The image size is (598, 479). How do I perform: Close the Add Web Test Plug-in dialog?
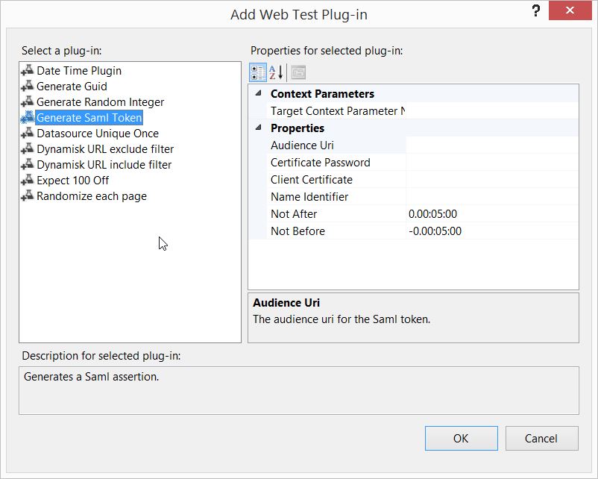coord(570,10)
